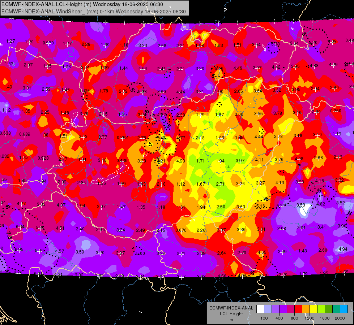Click the WindShear 0-1km header line
The width and height of the screenshot is (354, 325).
pos(94,12)
